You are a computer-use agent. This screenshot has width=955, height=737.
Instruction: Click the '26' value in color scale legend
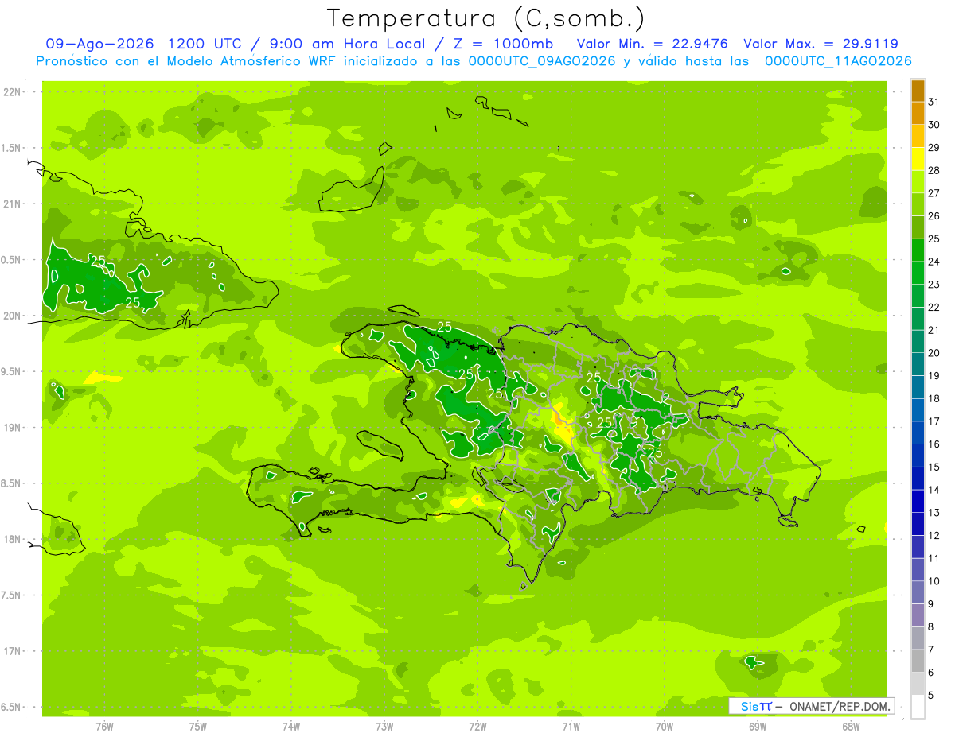pos(934,216)
